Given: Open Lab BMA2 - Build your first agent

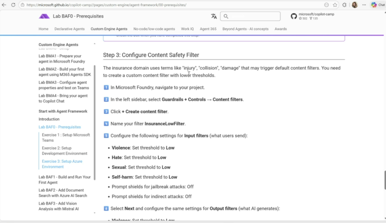Looking at the screenshot, I should 64,72.
